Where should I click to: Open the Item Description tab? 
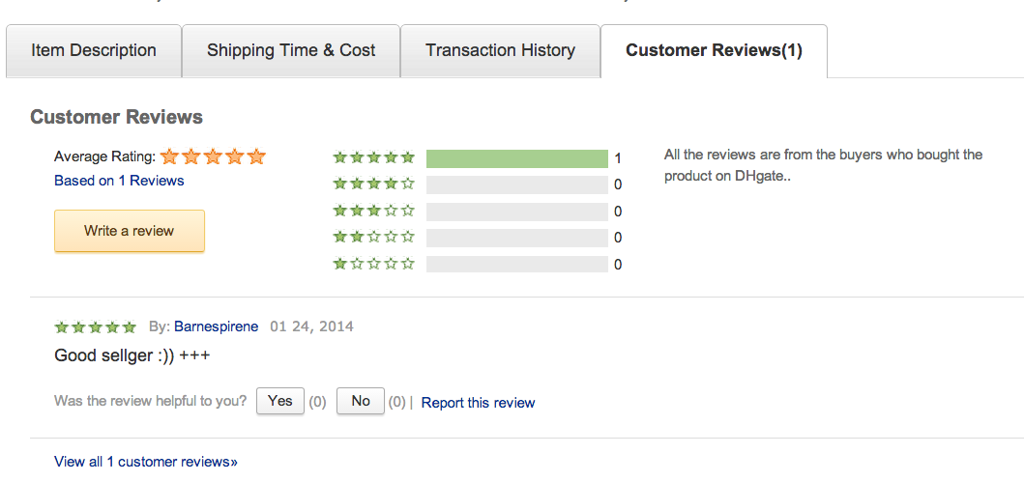(94, 51)
